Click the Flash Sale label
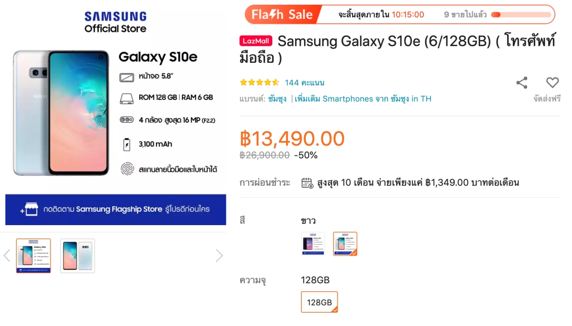Image resolution: width=572 pixels, height=326 pixels. (x=282, y=15)
